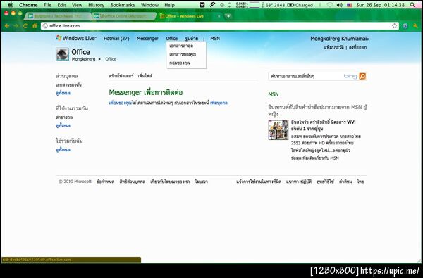
Task: Click ดูทั้งหมด under ส่วนบุคคล
Action: [63, 93]
